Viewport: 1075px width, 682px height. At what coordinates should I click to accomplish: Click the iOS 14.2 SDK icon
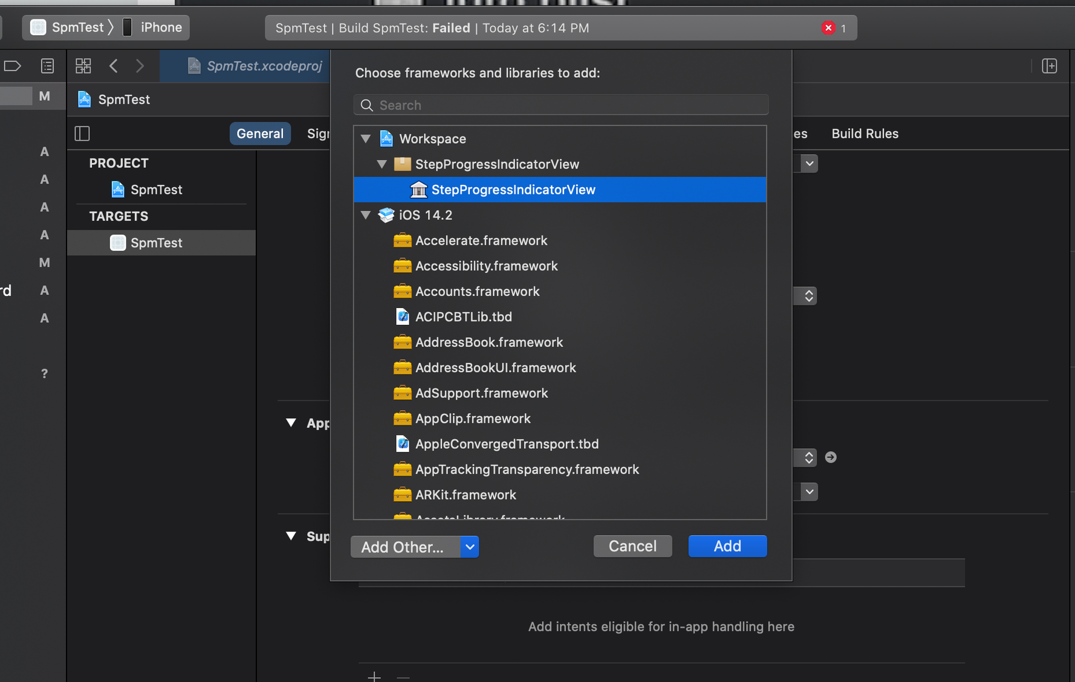click(386, 215)
